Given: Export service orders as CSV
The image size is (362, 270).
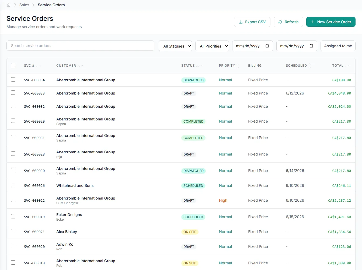Looking at the screenshot, I should [252, 22].
